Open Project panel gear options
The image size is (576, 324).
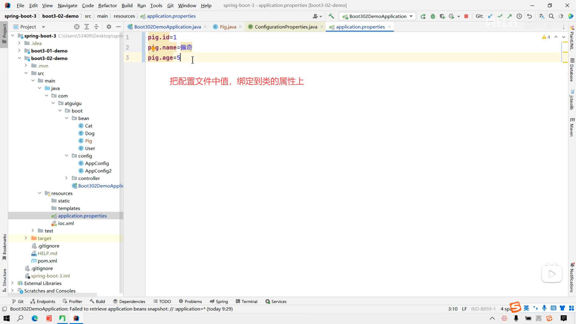pyautogui.click(x=109, y=27)
